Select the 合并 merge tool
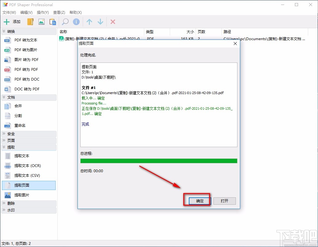The height and width of the screenshot is (247, 318). click(29, 106)
